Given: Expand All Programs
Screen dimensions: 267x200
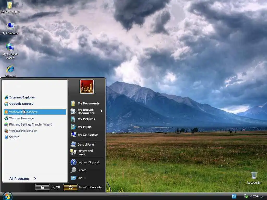Looking at the screenshot, I should click(x=23, y=178).
